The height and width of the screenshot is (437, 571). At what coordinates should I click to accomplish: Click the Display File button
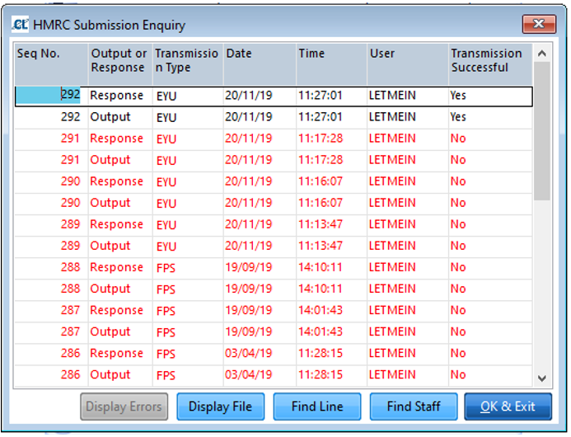[220, 406]
